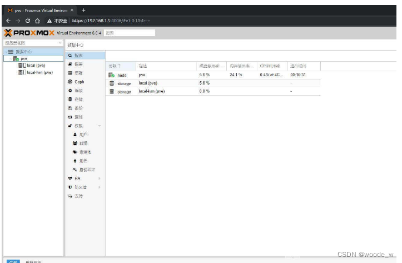Click the Groups people icon under Permissions
This screenshot has width=402, height=263.
click(x=75, y=143)
